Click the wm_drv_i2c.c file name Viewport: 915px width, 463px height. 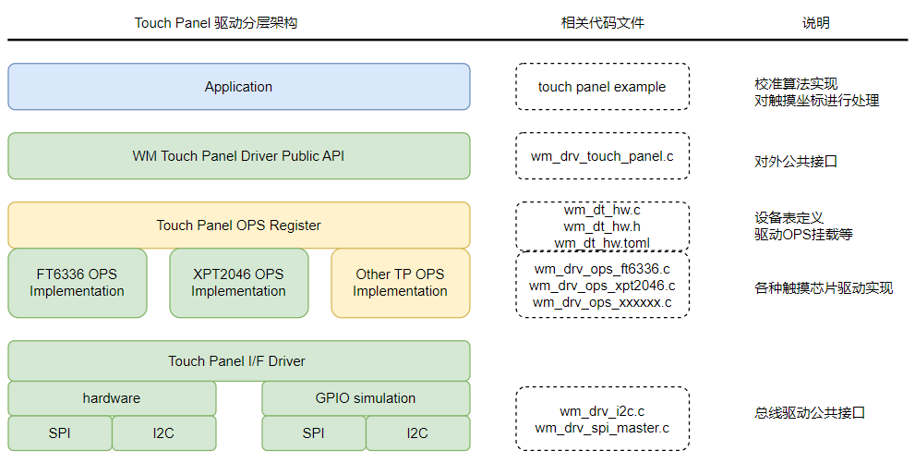click(602, 411)
